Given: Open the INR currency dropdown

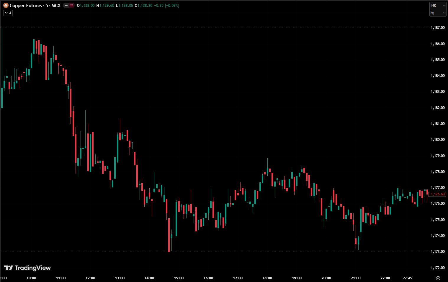Looking at the screenshot, I should [438, 6].
